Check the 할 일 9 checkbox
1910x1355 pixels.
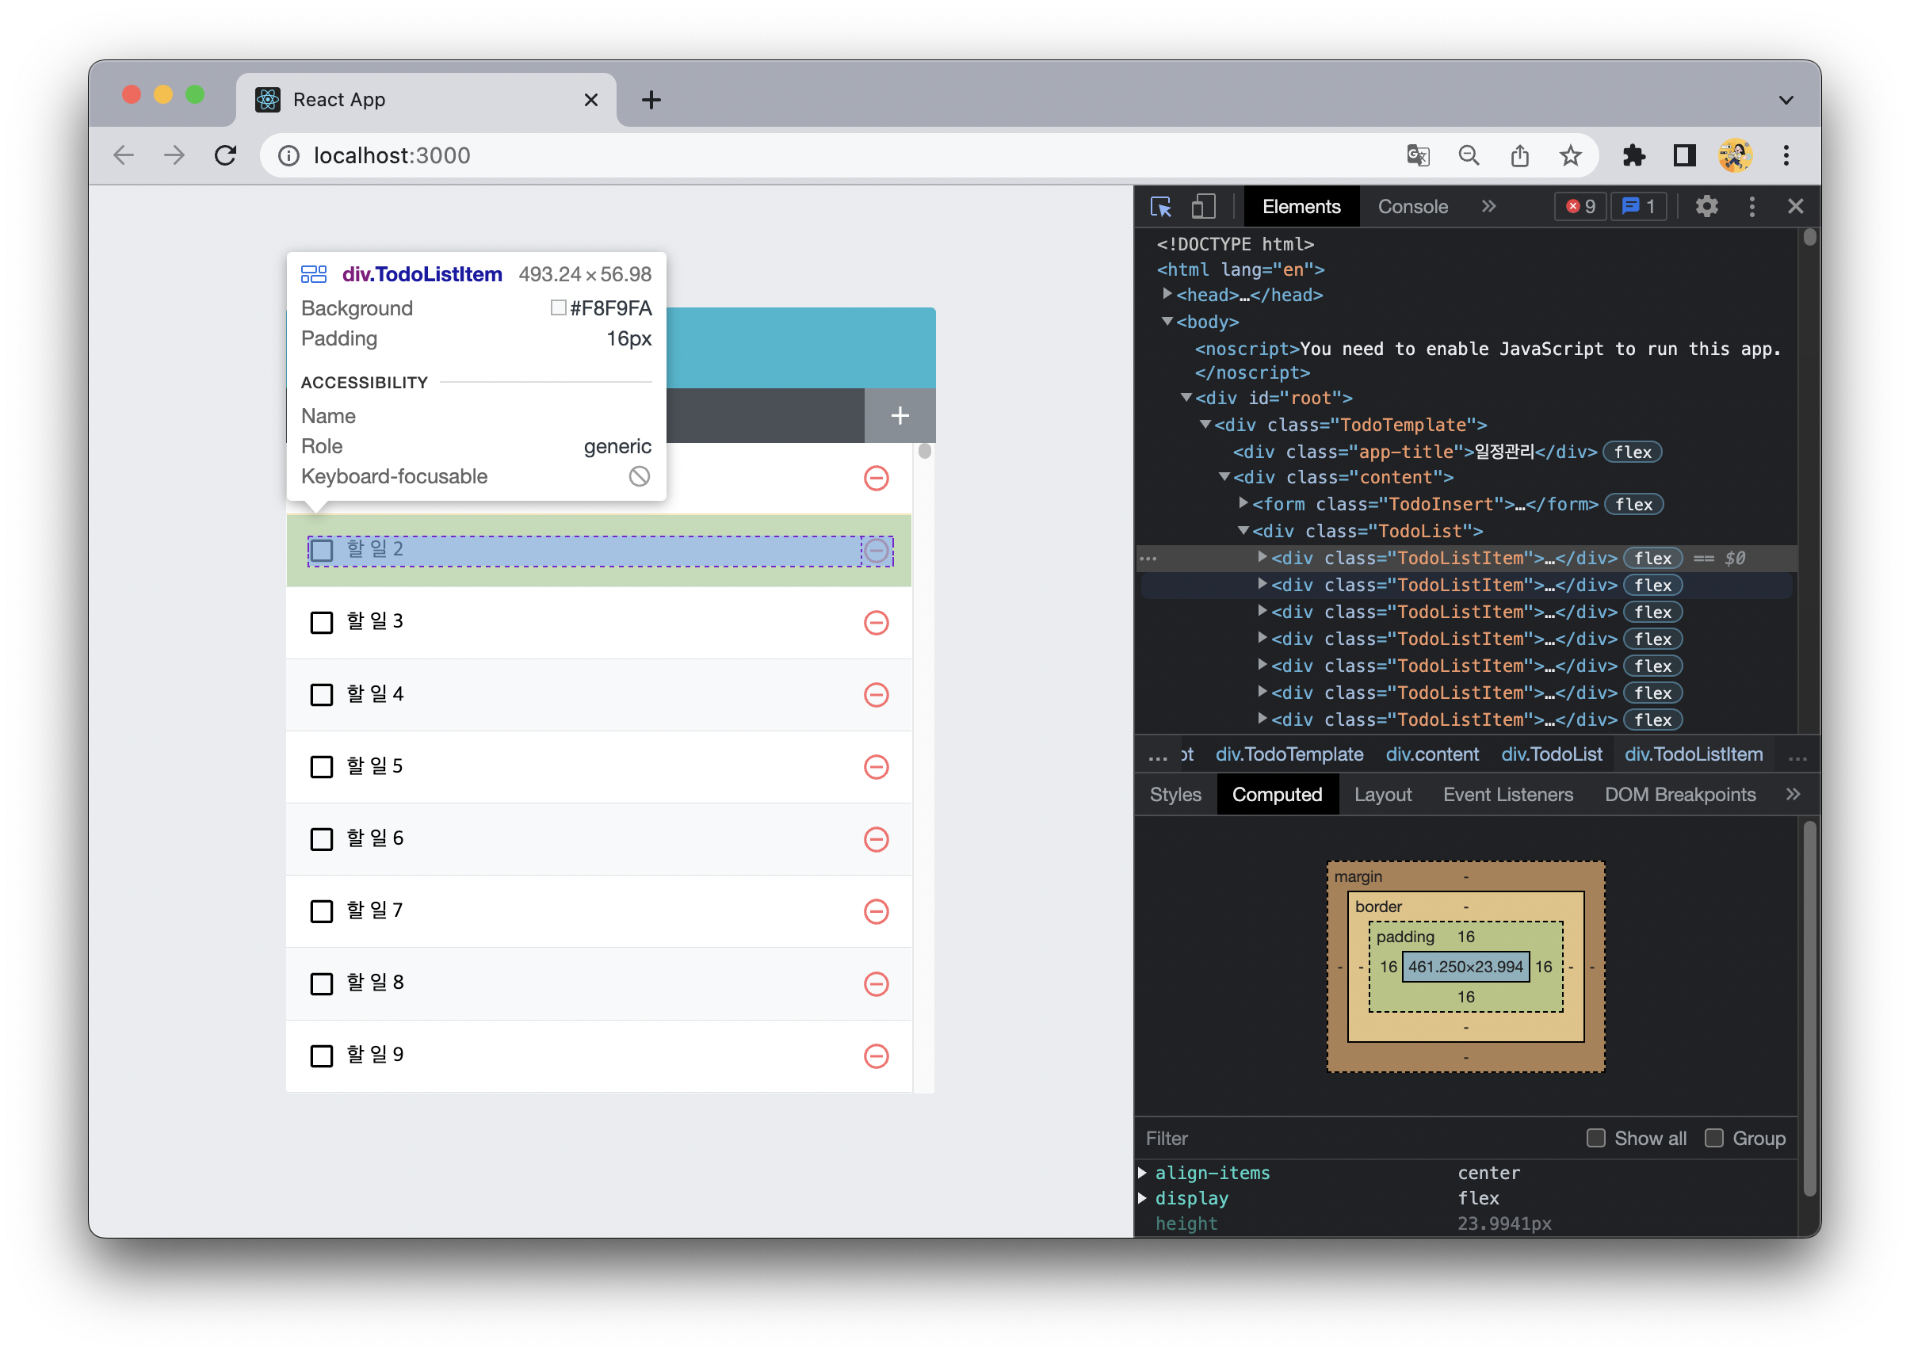[321, 1056]
